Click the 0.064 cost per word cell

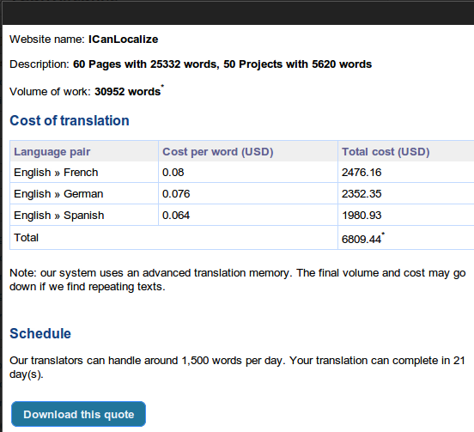tap(176, 216)
